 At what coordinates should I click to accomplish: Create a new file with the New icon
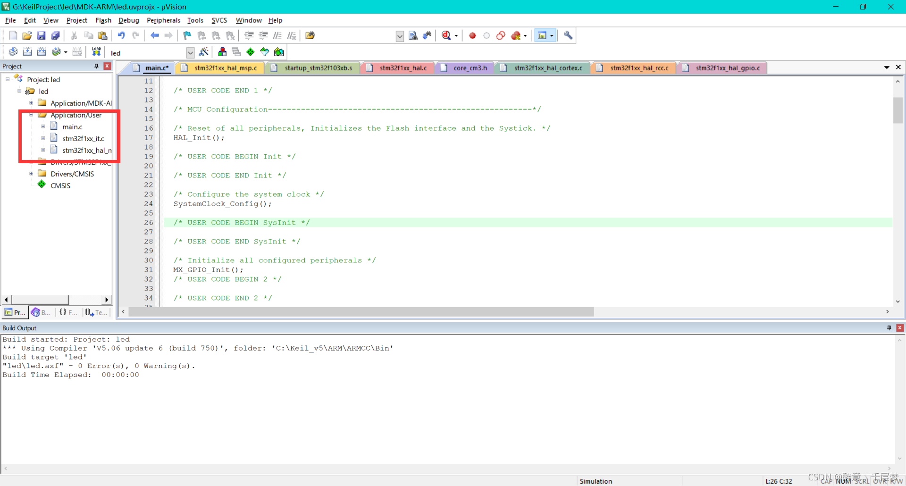13,35
